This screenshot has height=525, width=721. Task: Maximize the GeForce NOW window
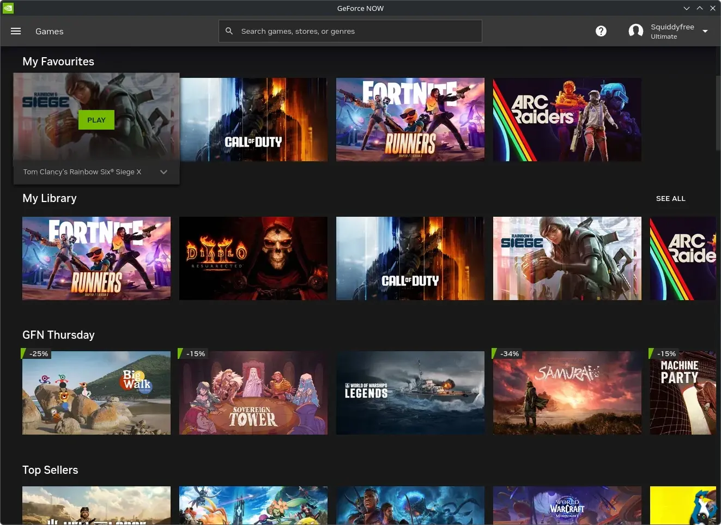click(700, 8)
